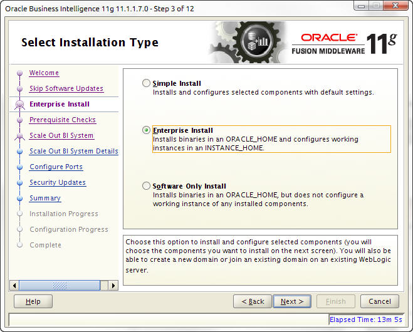Image resolution: width=413 pixels, height=332 pixels.
Task: Open the Configure Ports step
Action: coord(56,167)
